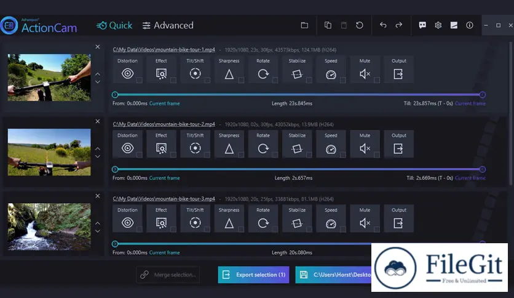Viewport: 514px width, 298px height.
Task: Enable Rotate checkbox for mountain-bike-tour-2.mp4
Action: pyautogui.click(x=275, y=155)
